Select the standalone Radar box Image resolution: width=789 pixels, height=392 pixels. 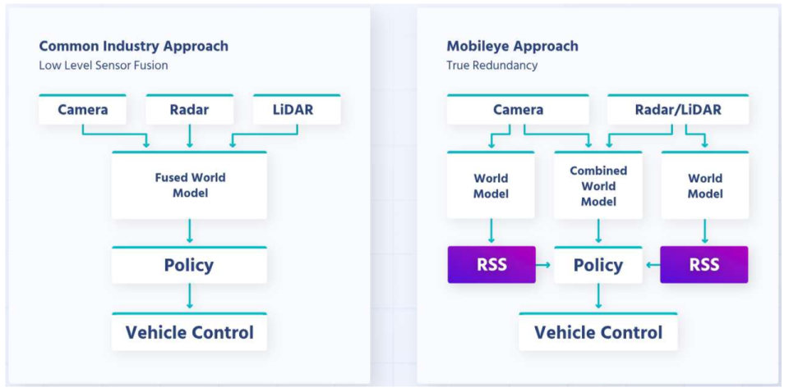(189, 109)
